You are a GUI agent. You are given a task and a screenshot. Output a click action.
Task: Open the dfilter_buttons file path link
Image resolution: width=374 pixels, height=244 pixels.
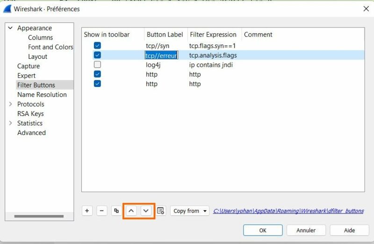[288, 211]
